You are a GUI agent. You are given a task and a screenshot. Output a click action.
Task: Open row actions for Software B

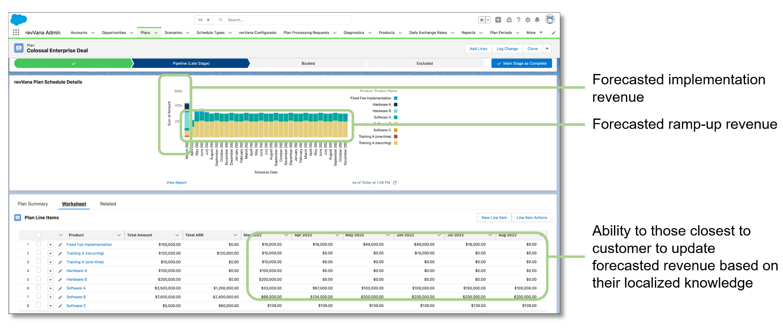50,297
